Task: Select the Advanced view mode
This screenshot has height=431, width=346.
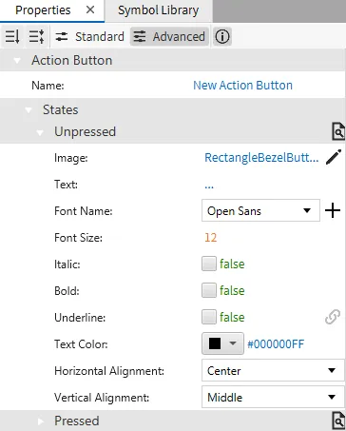Action: [169, 37]
